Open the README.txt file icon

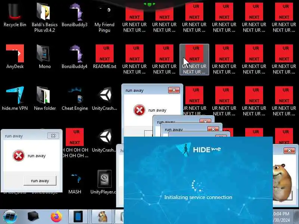click(x=105, y=57)
